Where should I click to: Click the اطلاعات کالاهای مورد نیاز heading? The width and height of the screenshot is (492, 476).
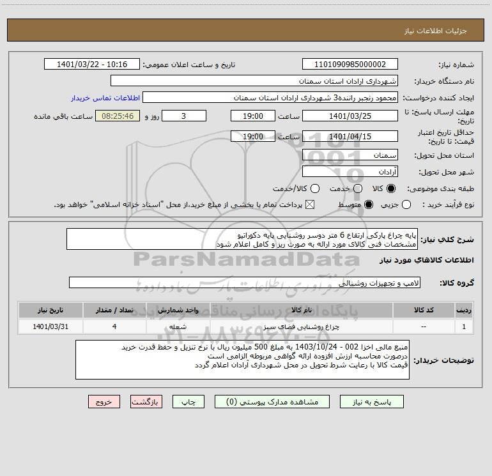(426, 260)
